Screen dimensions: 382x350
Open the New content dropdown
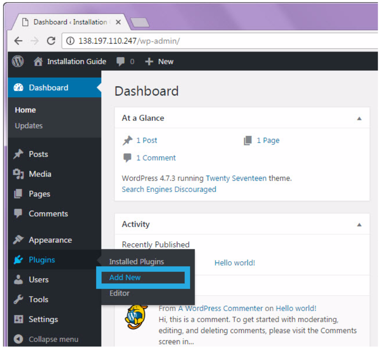click(159, 62)
